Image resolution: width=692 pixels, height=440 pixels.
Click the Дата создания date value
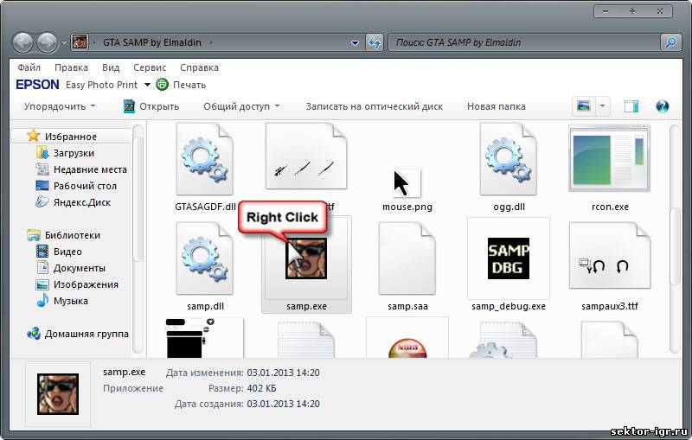pyautogui.click(x=283, y=404)
